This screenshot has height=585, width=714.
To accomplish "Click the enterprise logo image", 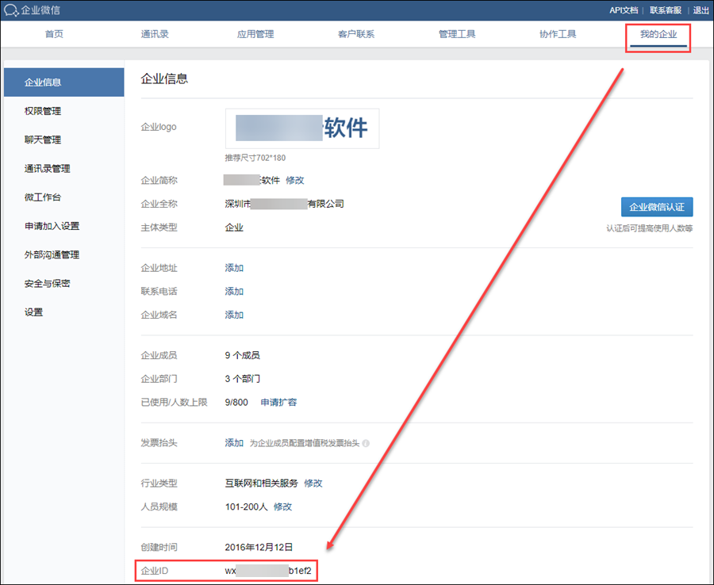I will pyautogui.click(x=302, y=128).
